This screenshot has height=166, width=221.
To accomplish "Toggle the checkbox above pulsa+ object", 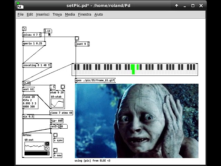I will (24, 29).
